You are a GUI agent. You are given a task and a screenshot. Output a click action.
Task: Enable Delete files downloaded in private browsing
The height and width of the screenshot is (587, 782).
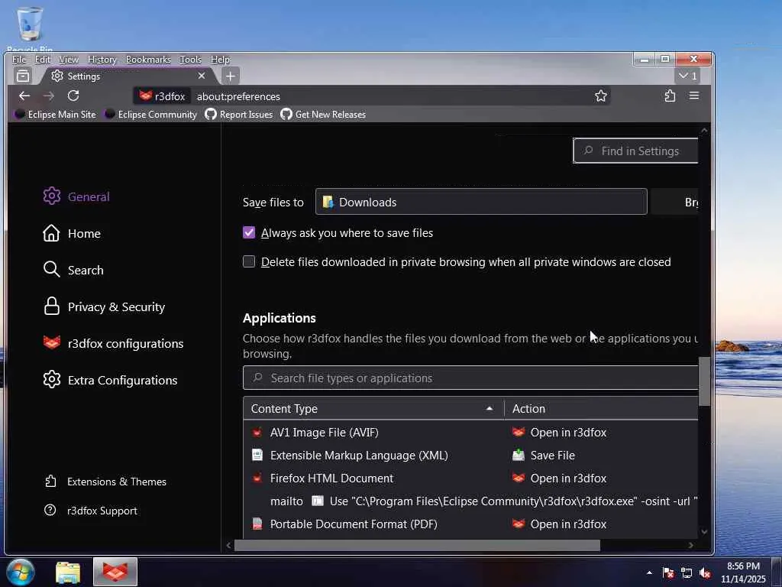click(249, 261)
